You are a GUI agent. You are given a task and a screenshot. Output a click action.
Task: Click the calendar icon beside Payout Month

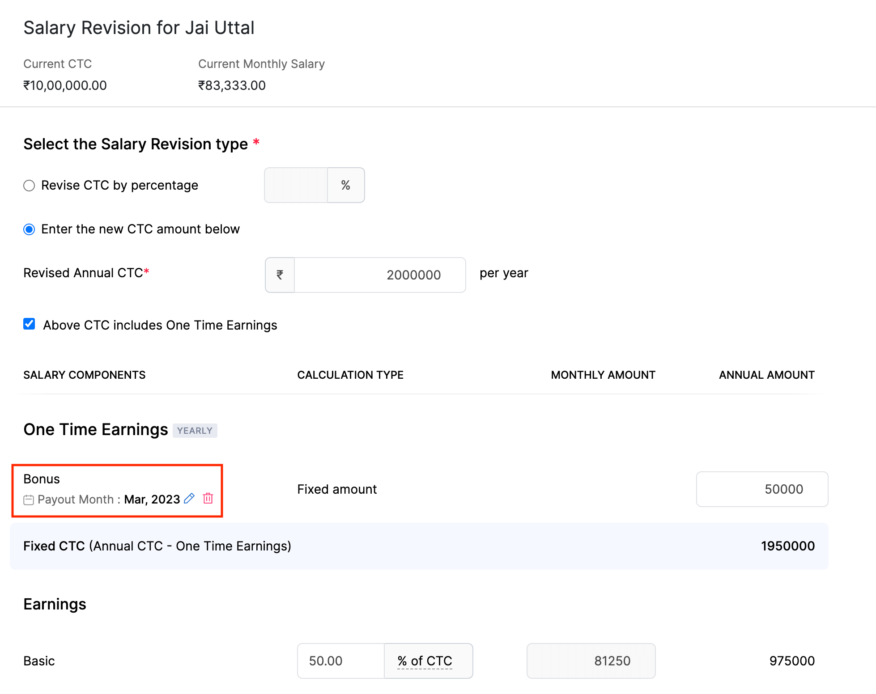[x=29, y=499]
